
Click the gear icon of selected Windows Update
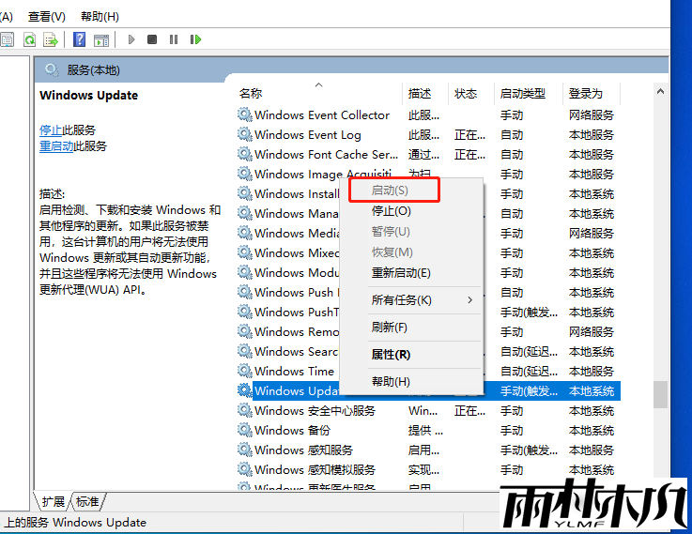coord(244,390)
